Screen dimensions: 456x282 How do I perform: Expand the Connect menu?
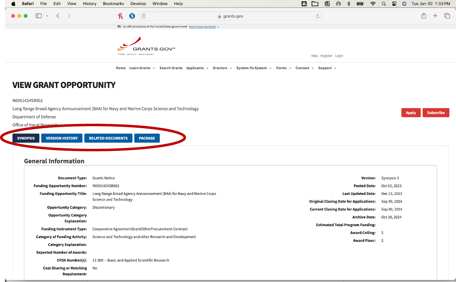pyautogui.click(x=305, y=68)
